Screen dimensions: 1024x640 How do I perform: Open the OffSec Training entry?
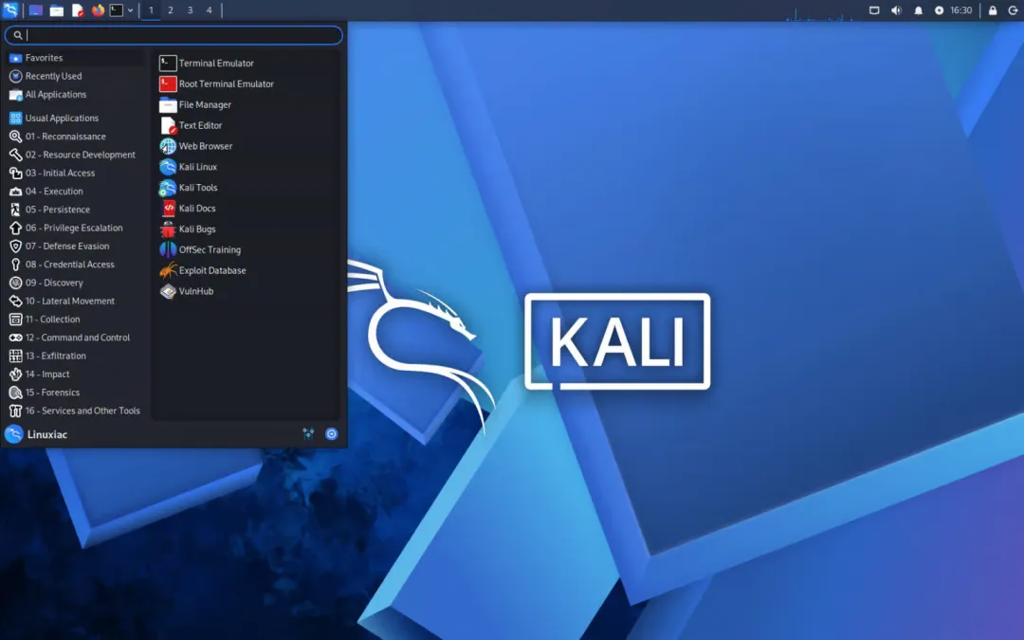coord(247,250)
